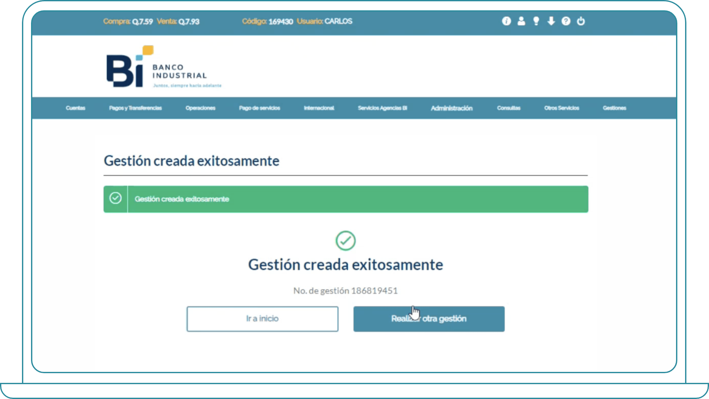Open the Consultas menu
The image size is (709, 399).
(509, 108)
